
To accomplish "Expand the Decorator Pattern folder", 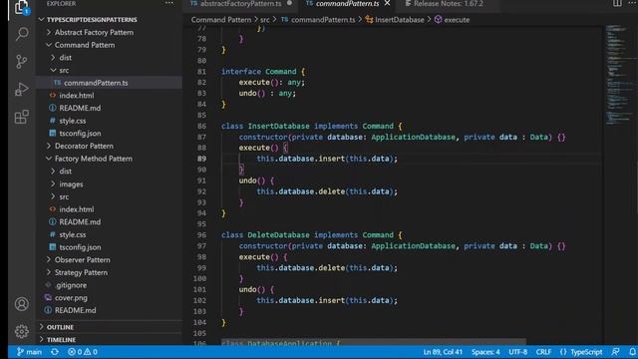I will (84, 146).
